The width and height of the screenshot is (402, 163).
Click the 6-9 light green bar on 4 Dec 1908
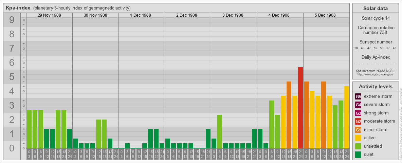[272, 124]
